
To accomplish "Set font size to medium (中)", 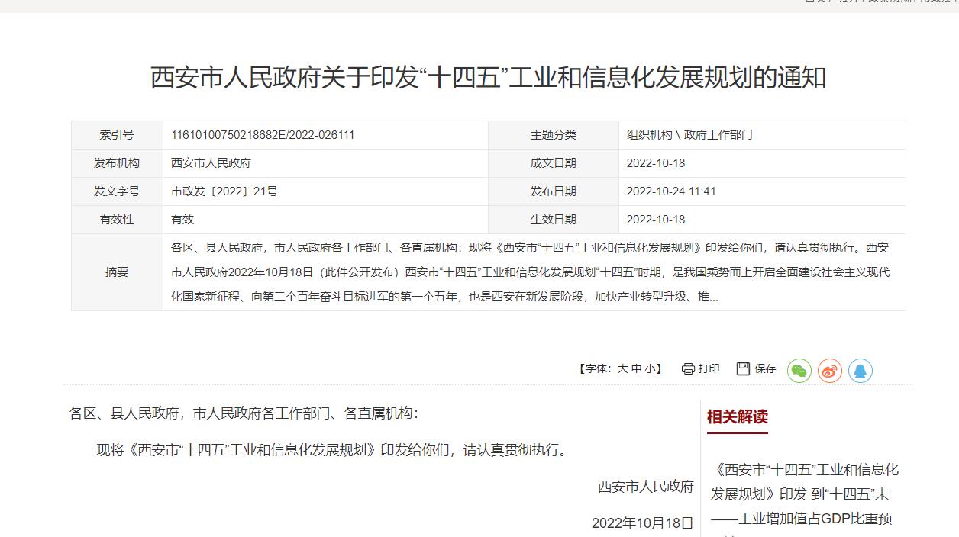I will click(x=636, y=369).
